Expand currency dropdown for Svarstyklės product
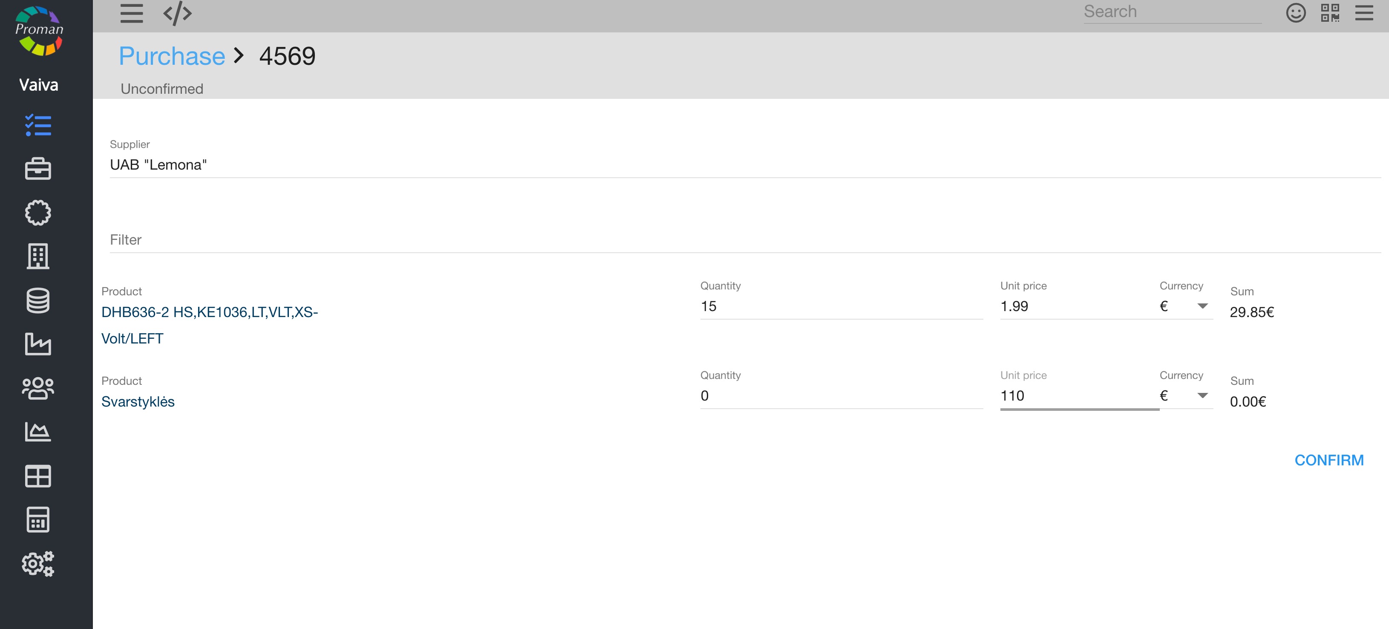 point(1202,396)
